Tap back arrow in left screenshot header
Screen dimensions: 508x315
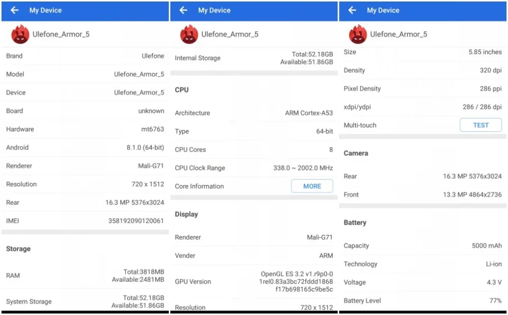(x=15, y=10)
